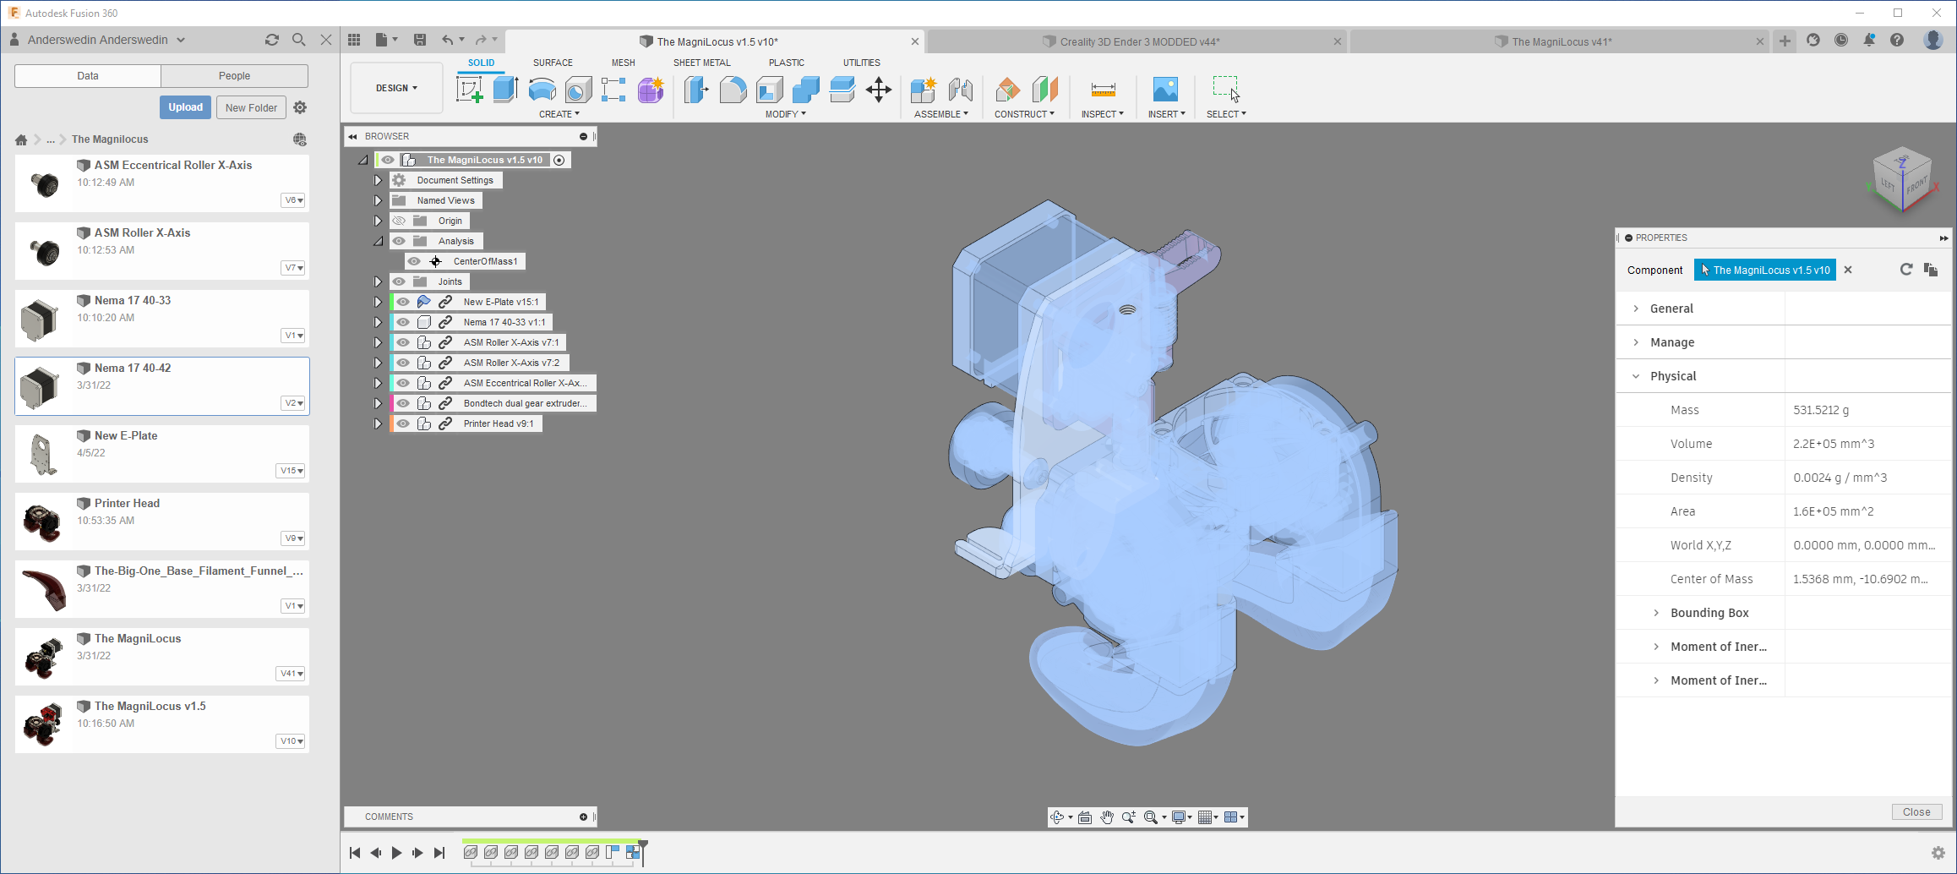The width and height of the screenshot is (1957, 874).
Task: Click the Save icon in toolbar
Action: [420, 40]
